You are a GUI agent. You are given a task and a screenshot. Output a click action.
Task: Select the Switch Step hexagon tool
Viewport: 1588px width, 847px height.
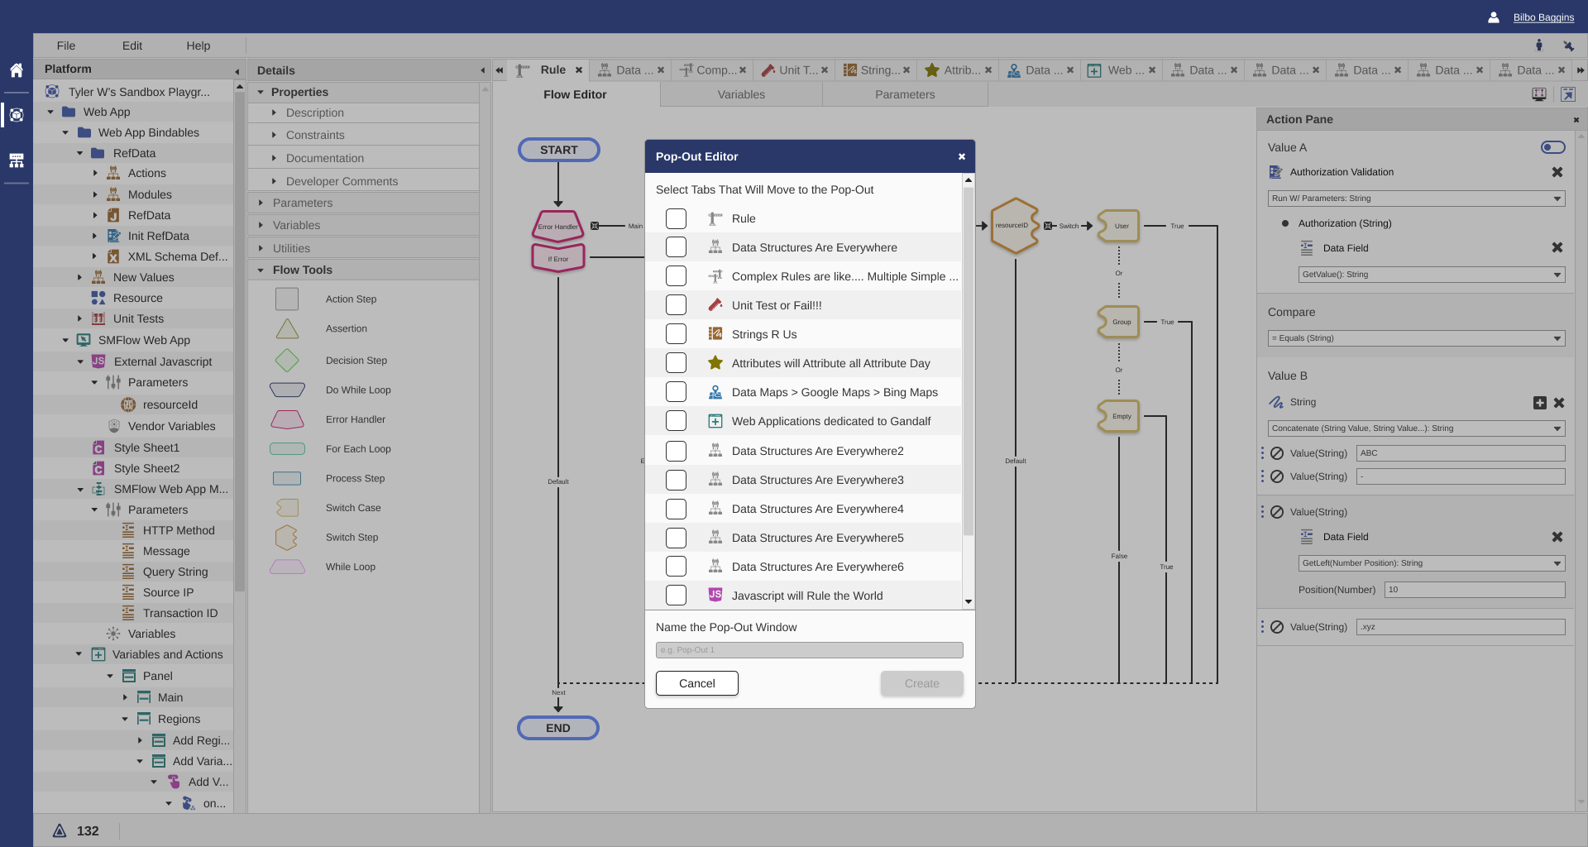(287, 538)
